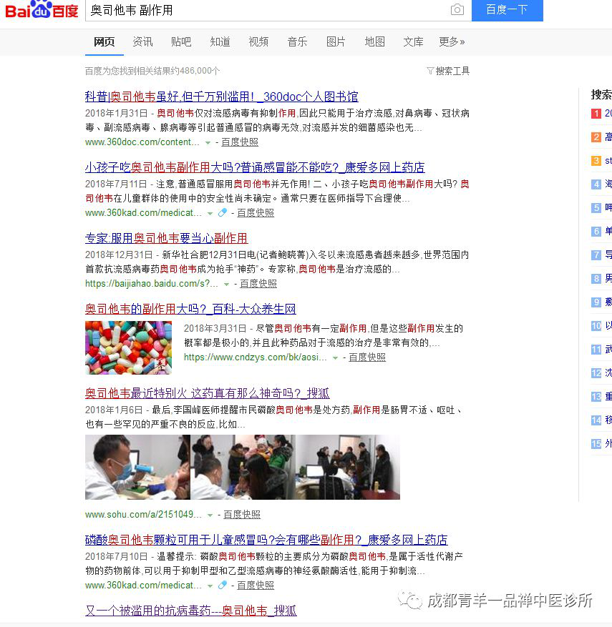
Task: Open 百度快照 for 磷酸奥司他韦颗粒 result
Action: point(256,585)
